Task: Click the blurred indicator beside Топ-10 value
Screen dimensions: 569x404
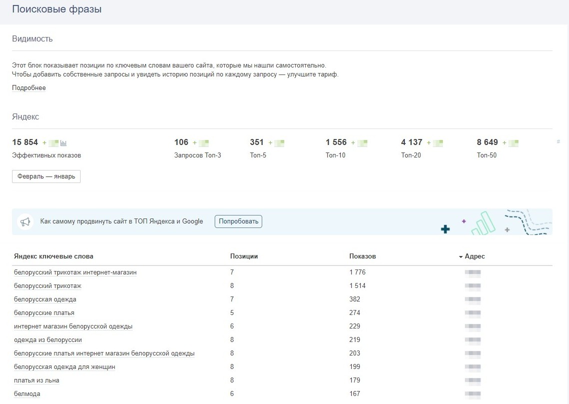Action: point(362,143)
